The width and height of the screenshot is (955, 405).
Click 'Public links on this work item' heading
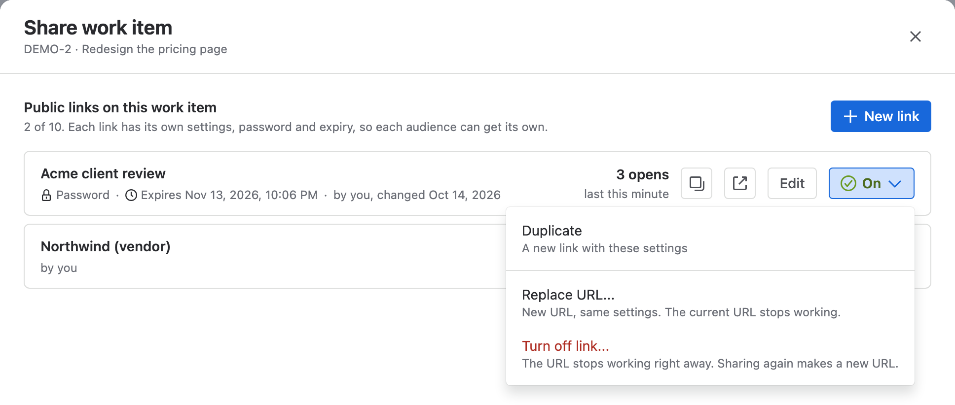(x=120, y=107)
